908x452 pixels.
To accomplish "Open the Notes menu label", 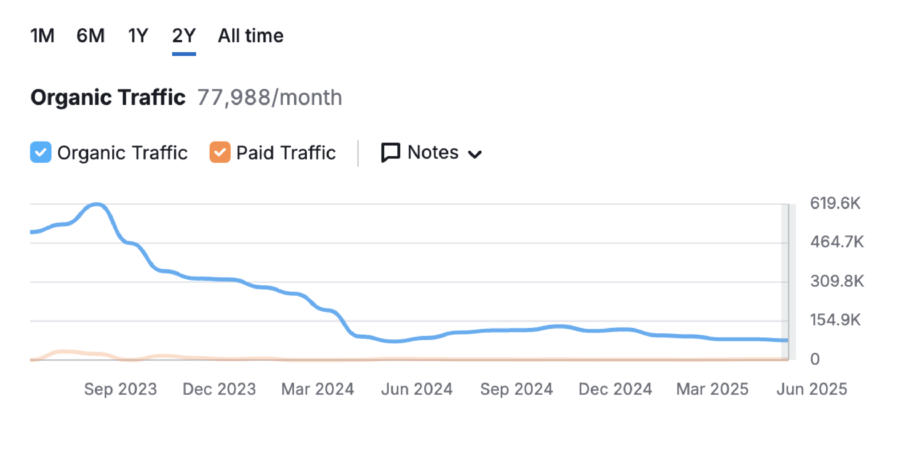I will tap(433, 152).
